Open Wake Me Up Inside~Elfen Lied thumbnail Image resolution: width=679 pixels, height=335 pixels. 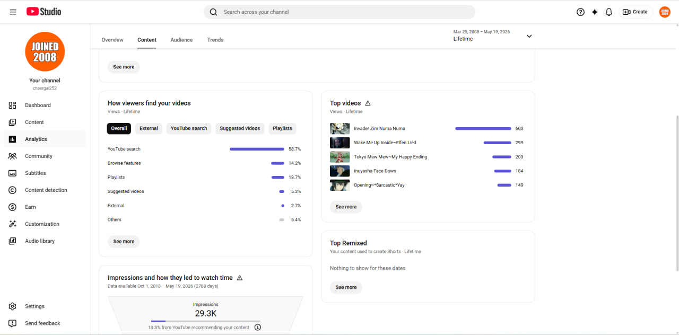click(339, 143)
